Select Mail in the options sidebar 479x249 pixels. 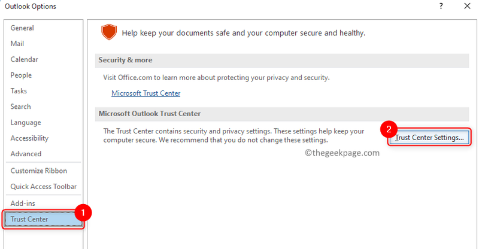click(x=43, y=44)
